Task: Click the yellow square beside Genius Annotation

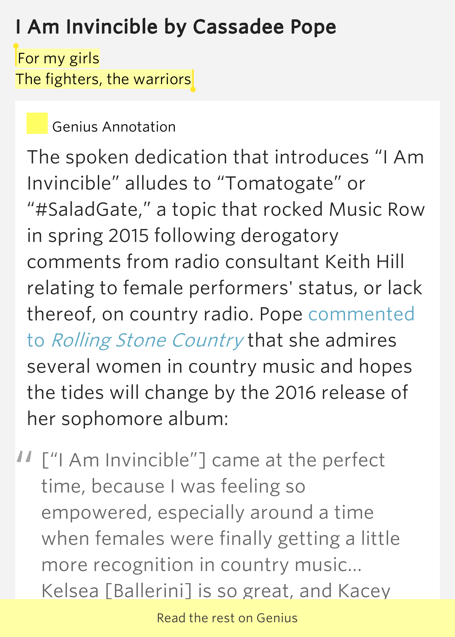Action: [x=37, y=124]
